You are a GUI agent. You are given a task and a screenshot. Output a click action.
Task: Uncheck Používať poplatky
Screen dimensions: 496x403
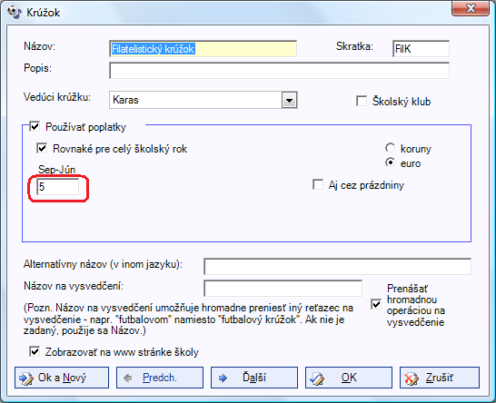[x=35, y=127]
